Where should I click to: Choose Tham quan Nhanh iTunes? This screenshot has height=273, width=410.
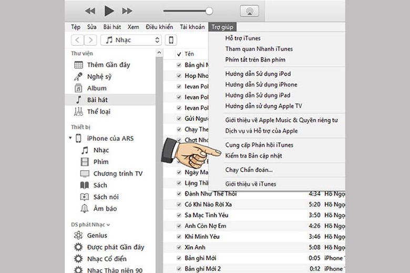click(259, 49)
